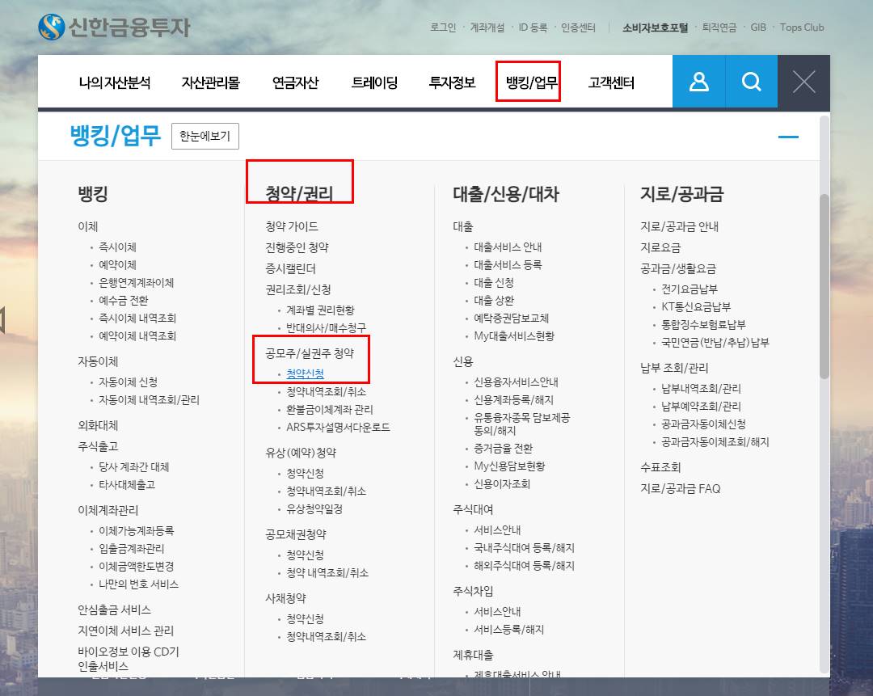Open the search magnifier icon
This screenshot has width=873, height=696.
point(751,81)
